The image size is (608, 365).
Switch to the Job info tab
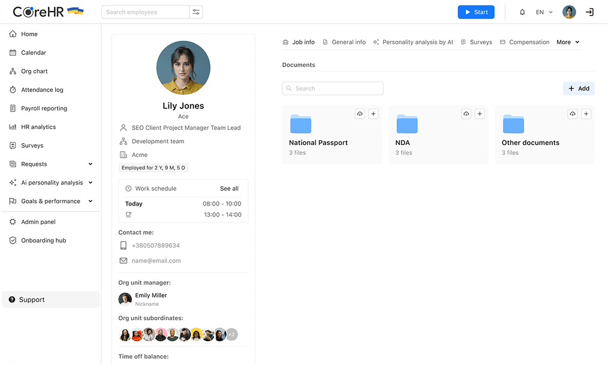click(x=299, y=42)
